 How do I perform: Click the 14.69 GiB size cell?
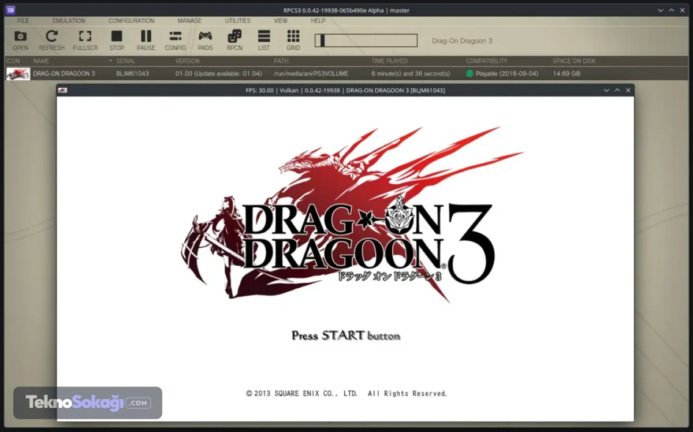click(x=567, y=74)
